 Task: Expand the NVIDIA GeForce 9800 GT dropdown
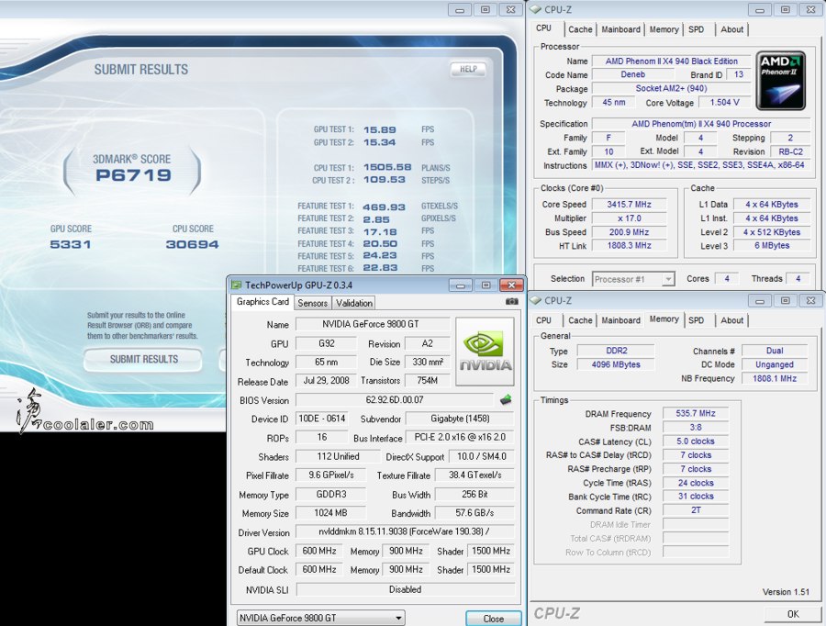click(399, 618)
